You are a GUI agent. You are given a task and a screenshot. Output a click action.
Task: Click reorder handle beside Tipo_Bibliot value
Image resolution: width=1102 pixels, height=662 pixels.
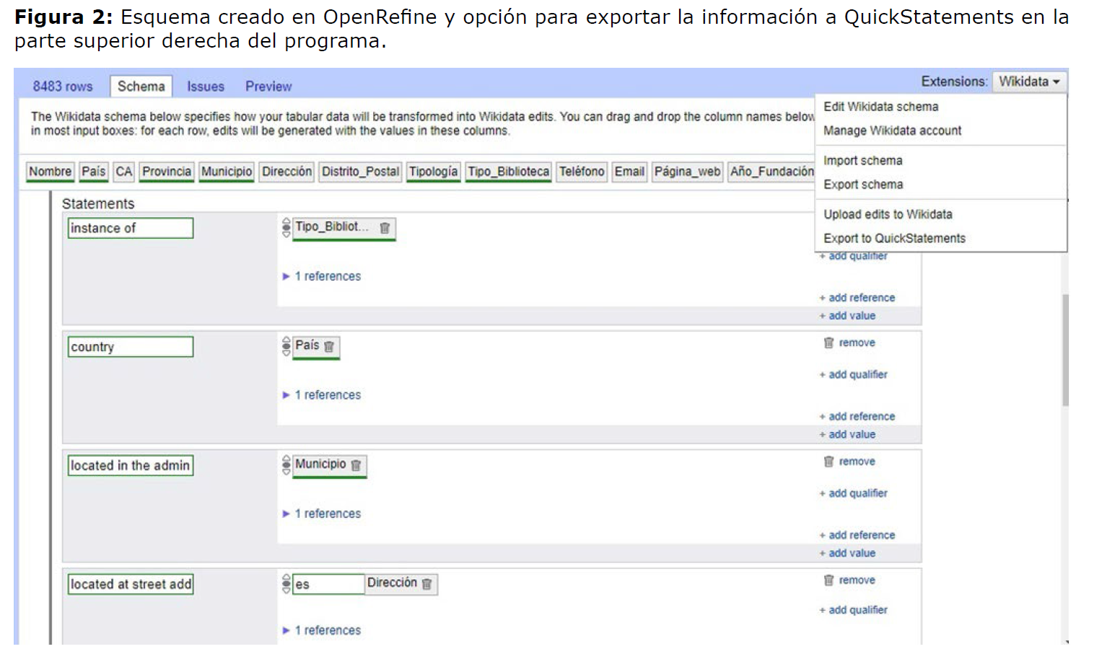pos(287,228)
